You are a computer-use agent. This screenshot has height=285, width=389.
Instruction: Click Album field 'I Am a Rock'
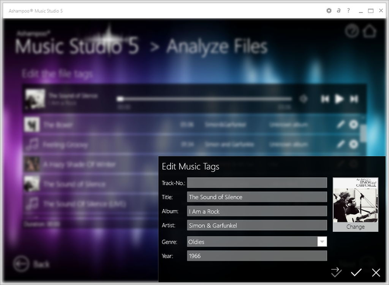(x=257, y=211)
